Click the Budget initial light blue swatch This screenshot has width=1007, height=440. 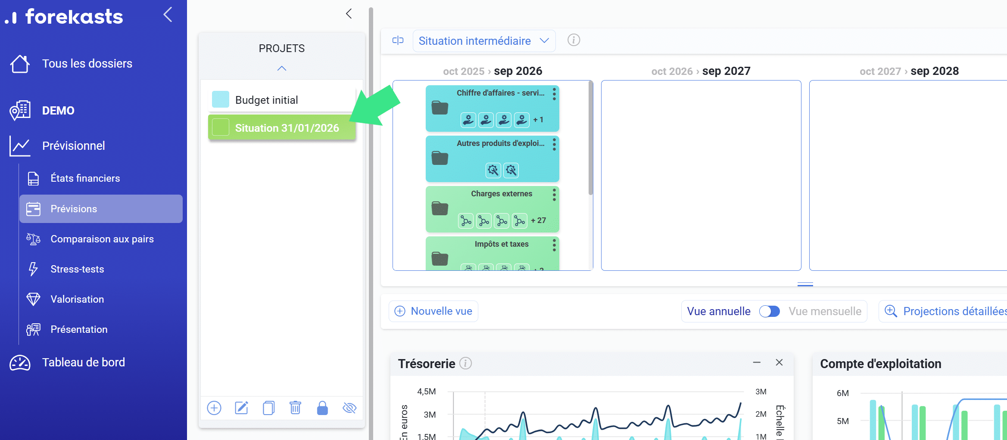click(x=221, y=99)
